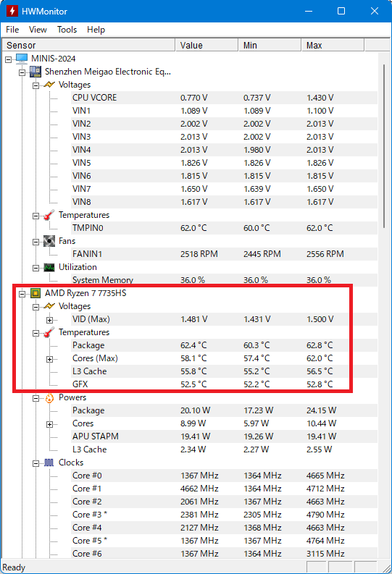
Task: Select the VIN4 voltage row
Action: click(224, 150)
